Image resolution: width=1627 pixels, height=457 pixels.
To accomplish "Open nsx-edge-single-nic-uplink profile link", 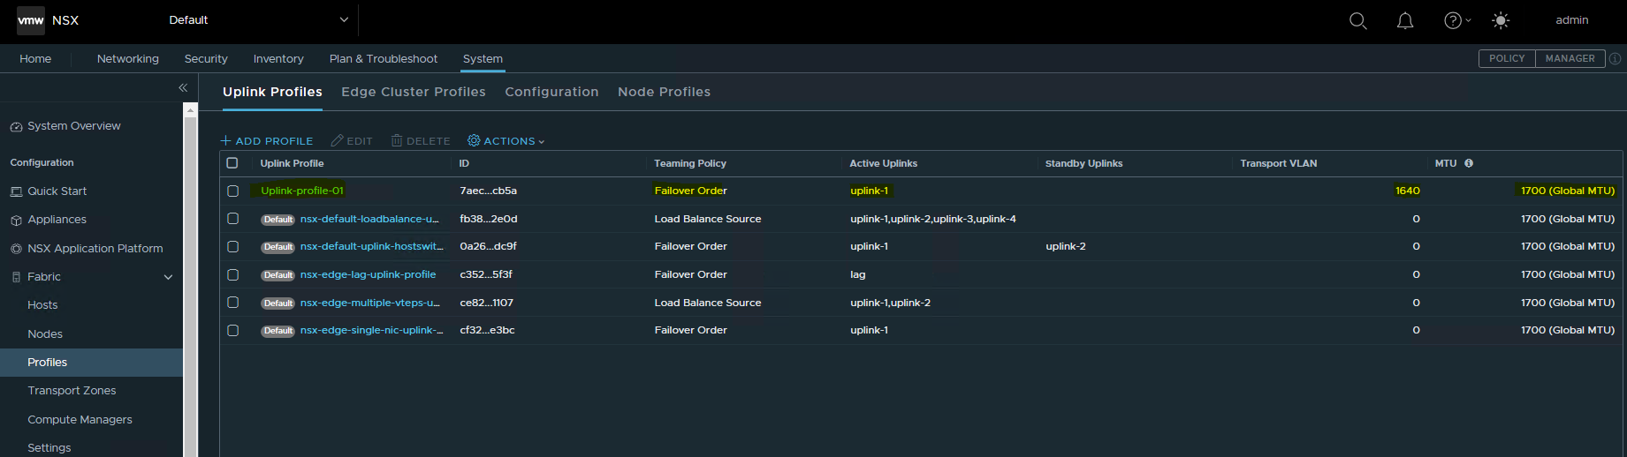I will click(371, 330).
